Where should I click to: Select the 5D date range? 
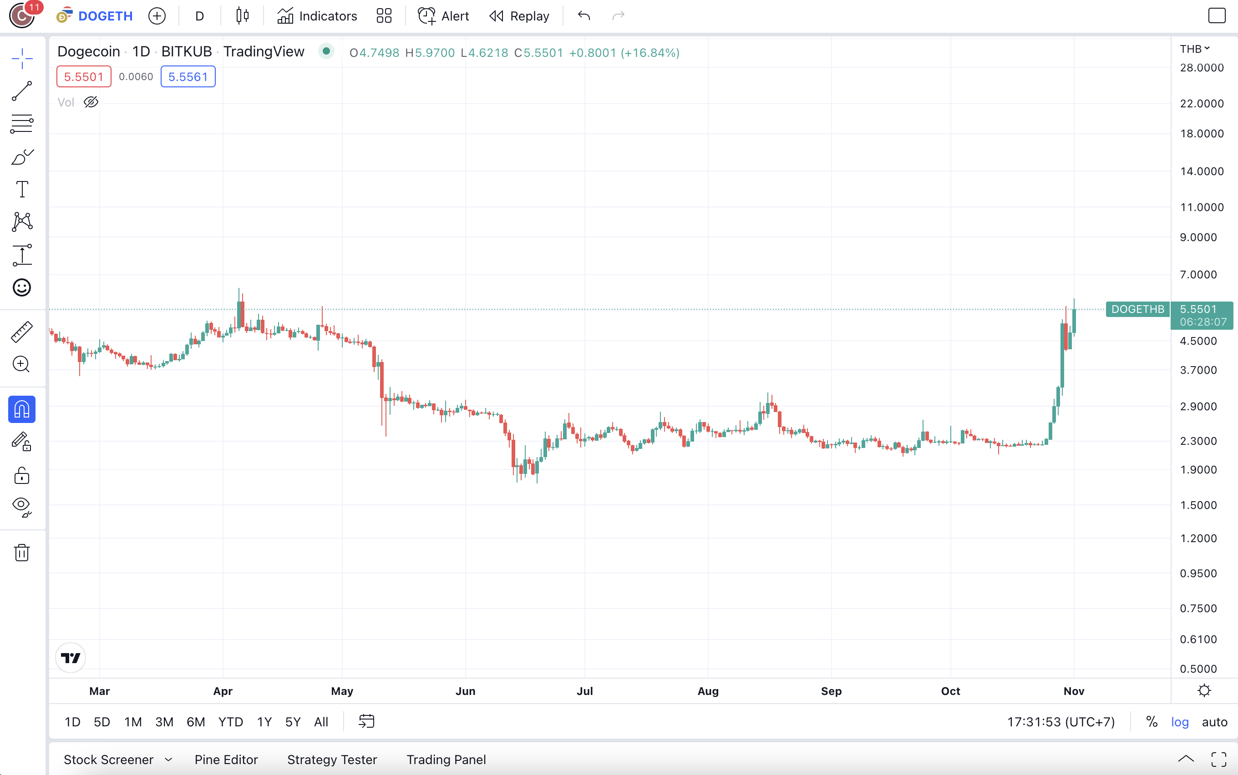click(x=102, y=722)
